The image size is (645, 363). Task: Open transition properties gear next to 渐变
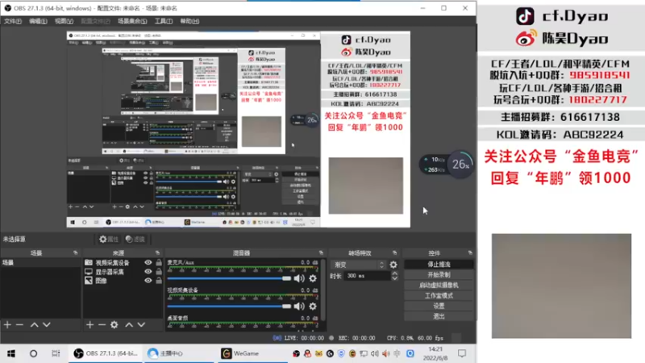(393, 265)
